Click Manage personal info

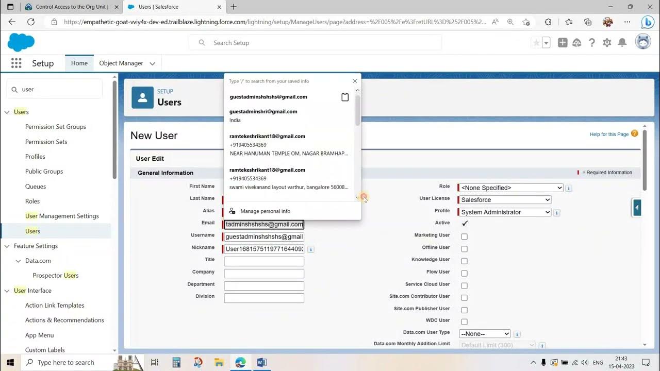coord(265,211)
